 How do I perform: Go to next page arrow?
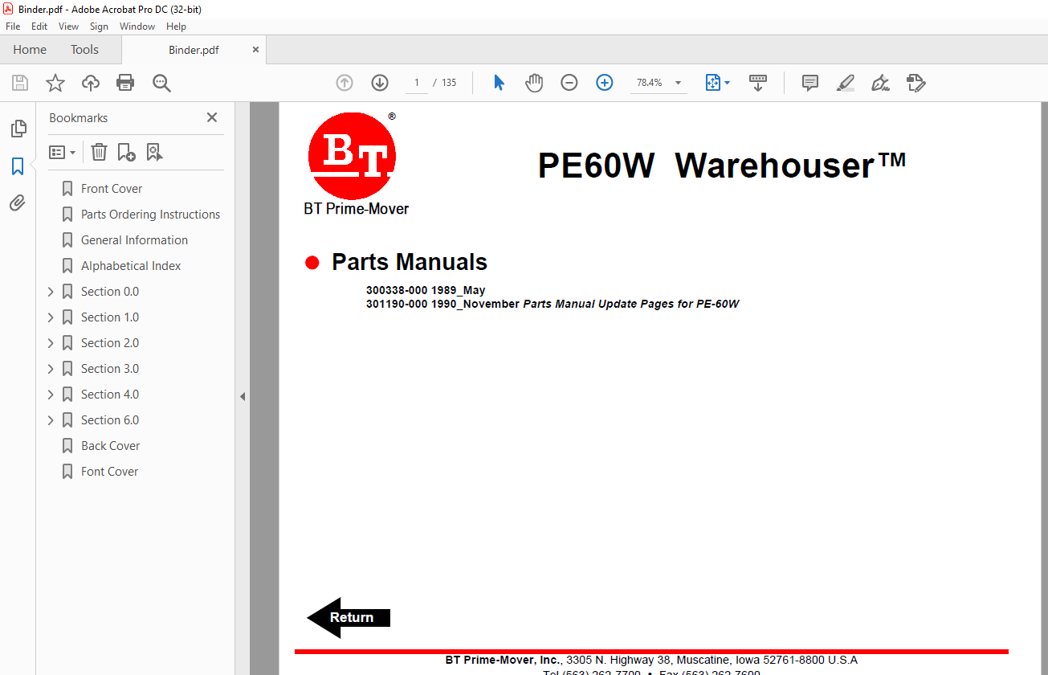380,83
